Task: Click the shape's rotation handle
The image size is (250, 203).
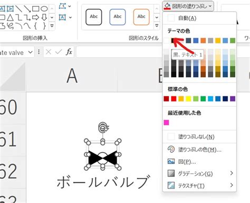Action: pyautogui.click(x=103, y=127)
